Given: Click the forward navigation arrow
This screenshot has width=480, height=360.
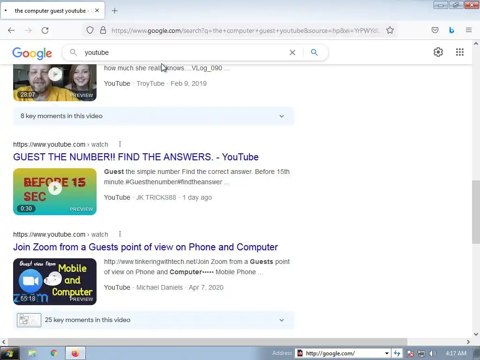Looking at the screenshot, I should click(28, 30).
